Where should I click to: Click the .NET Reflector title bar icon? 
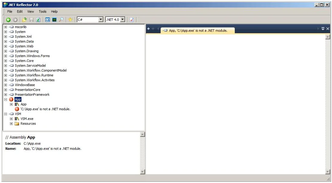coord(5,5)
